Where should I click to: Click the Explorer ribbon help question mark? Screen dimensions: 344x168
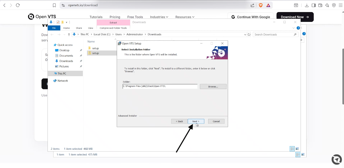click(298, 28)
